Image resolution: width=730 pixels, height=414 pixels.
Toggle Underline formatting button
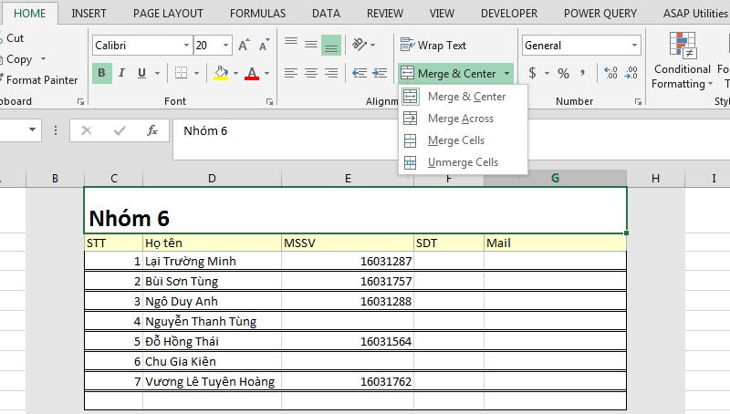pyautogui.click(x=141, y=73)
